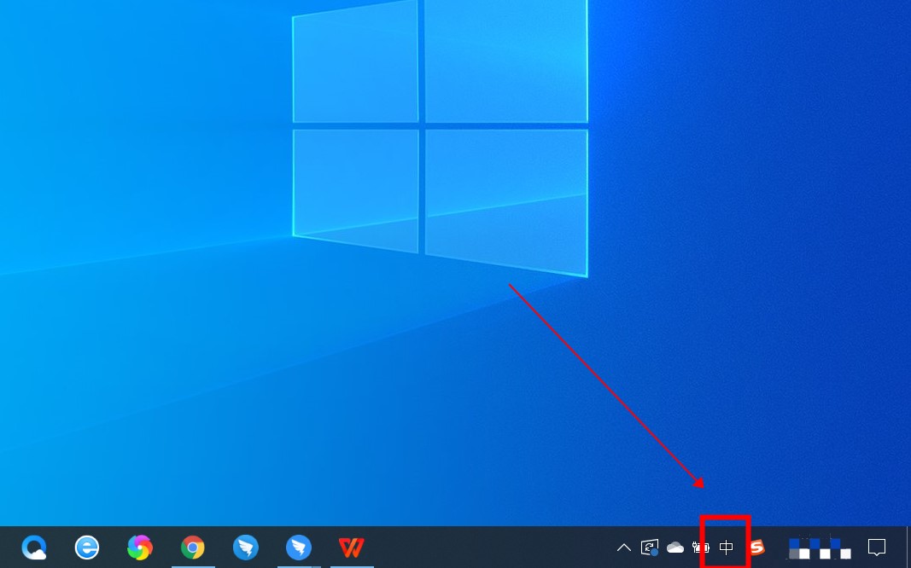Toggle the 中 input mode indicator
Screen dimensions: 911x568
coord(726,548)
